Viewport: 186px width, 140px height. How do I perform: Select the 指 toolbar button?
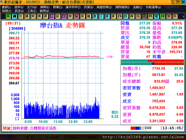(x=138, y=16)
